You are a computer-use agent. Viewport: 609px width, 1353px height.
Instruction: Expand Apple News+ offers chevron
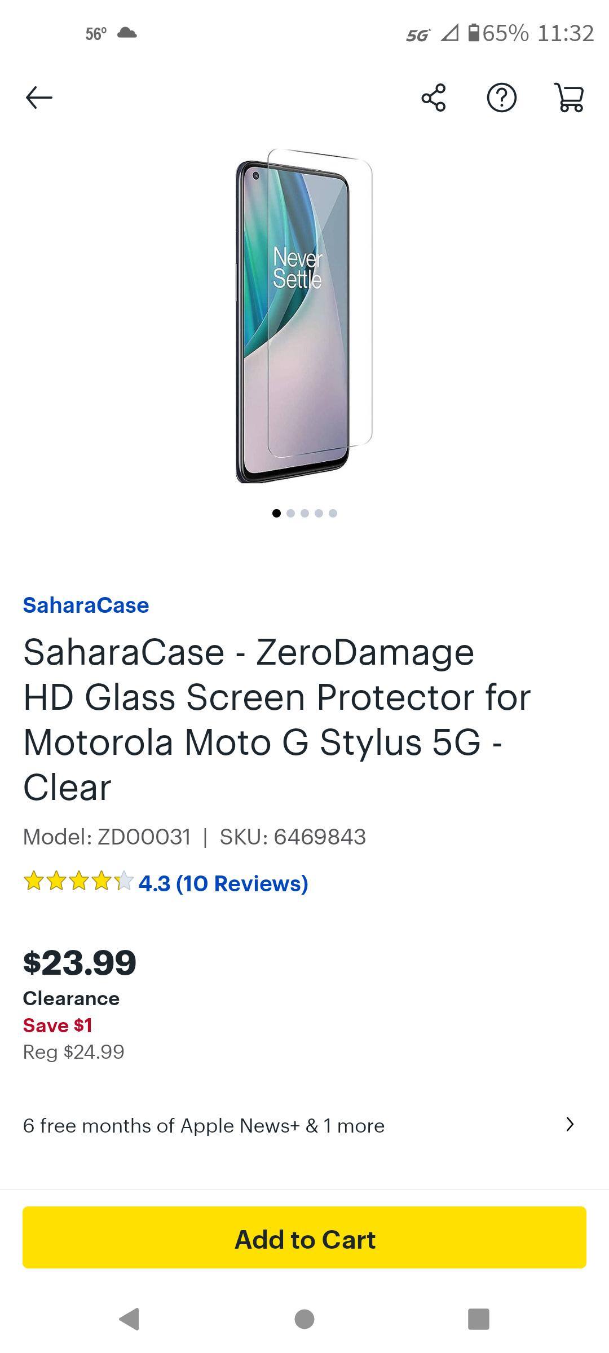point(570,1124)
